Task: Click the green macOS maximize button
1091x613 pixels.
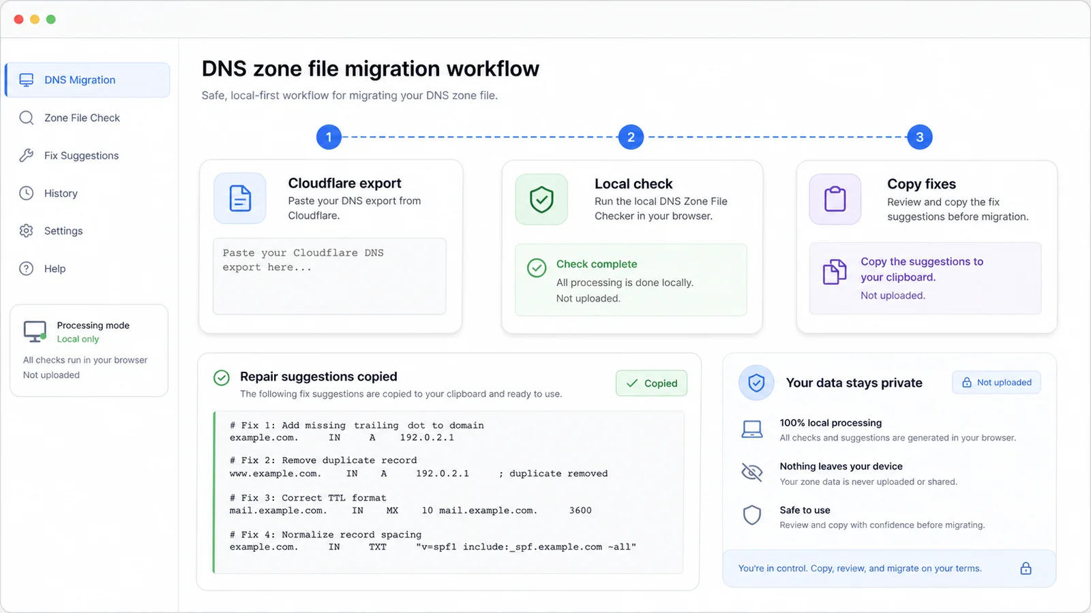Action: pos(50,19)
